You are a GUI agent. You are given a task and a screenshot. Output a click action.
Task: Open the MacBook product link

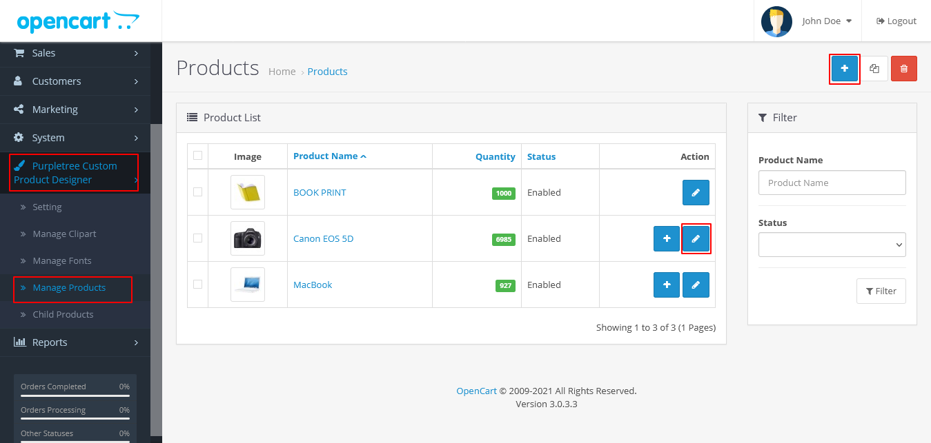(313, 285)
